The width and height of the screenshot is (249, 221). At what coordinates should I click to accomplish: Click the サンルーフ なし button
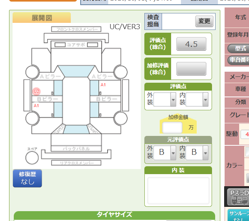point(238,215)
